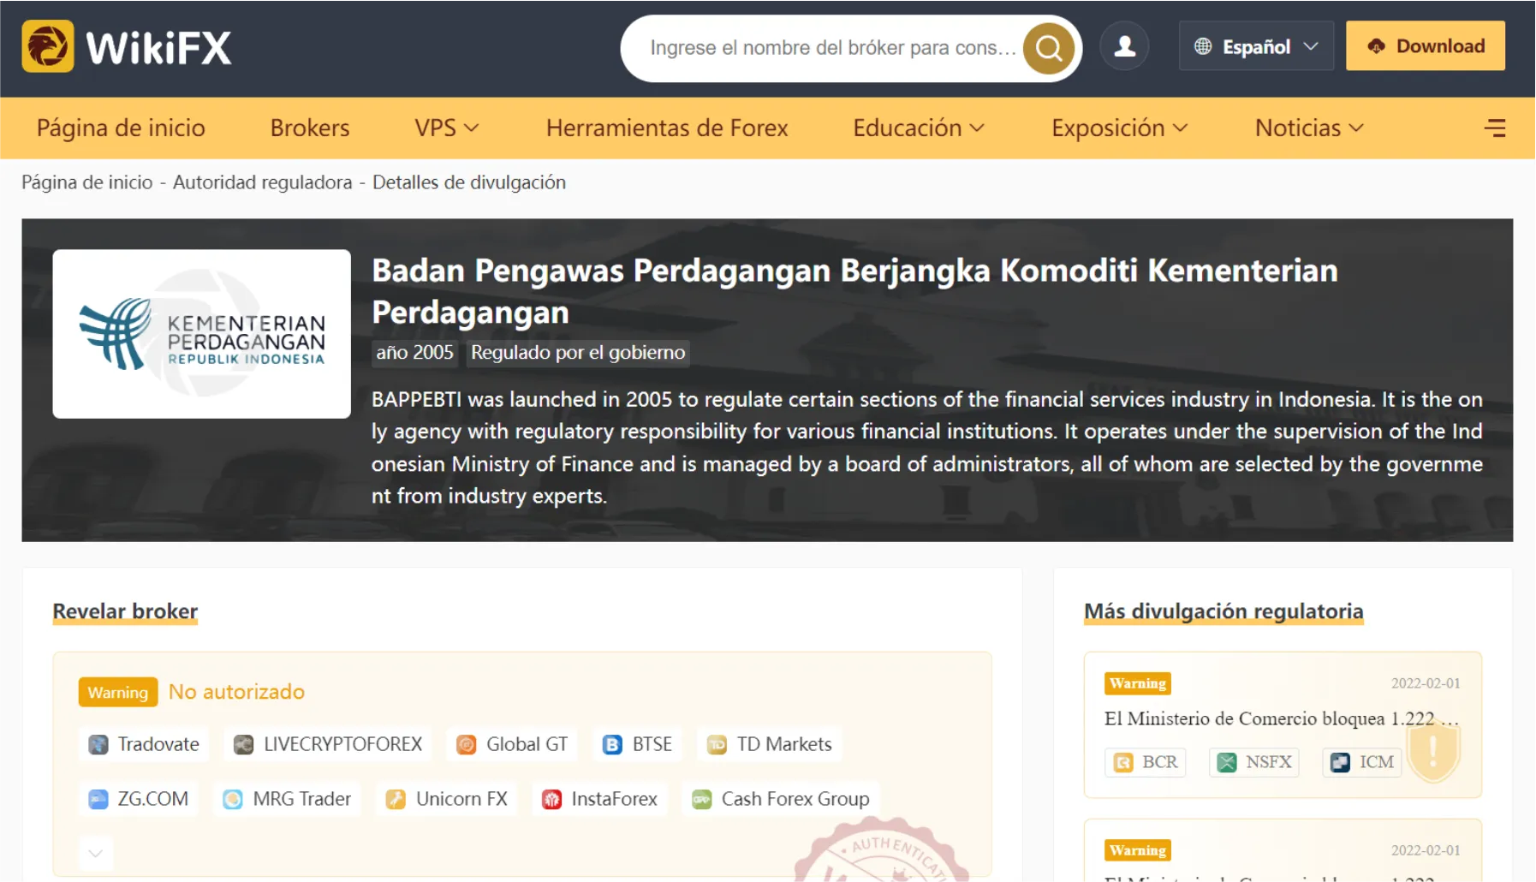
Task: Click the WikiFX logo icon
Action: tap(48, 46)
